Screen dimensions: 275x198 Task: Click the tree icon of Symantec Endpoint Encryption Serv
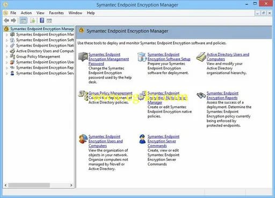click(12, 73)
